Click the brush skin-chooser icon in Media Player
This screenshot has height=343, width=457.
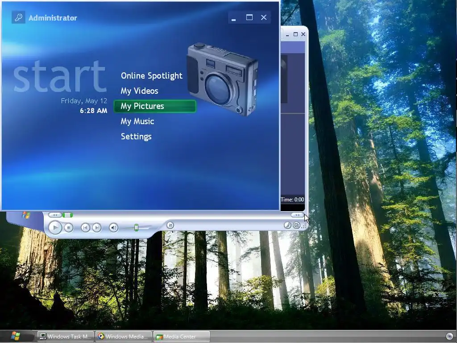click(287, 225)
